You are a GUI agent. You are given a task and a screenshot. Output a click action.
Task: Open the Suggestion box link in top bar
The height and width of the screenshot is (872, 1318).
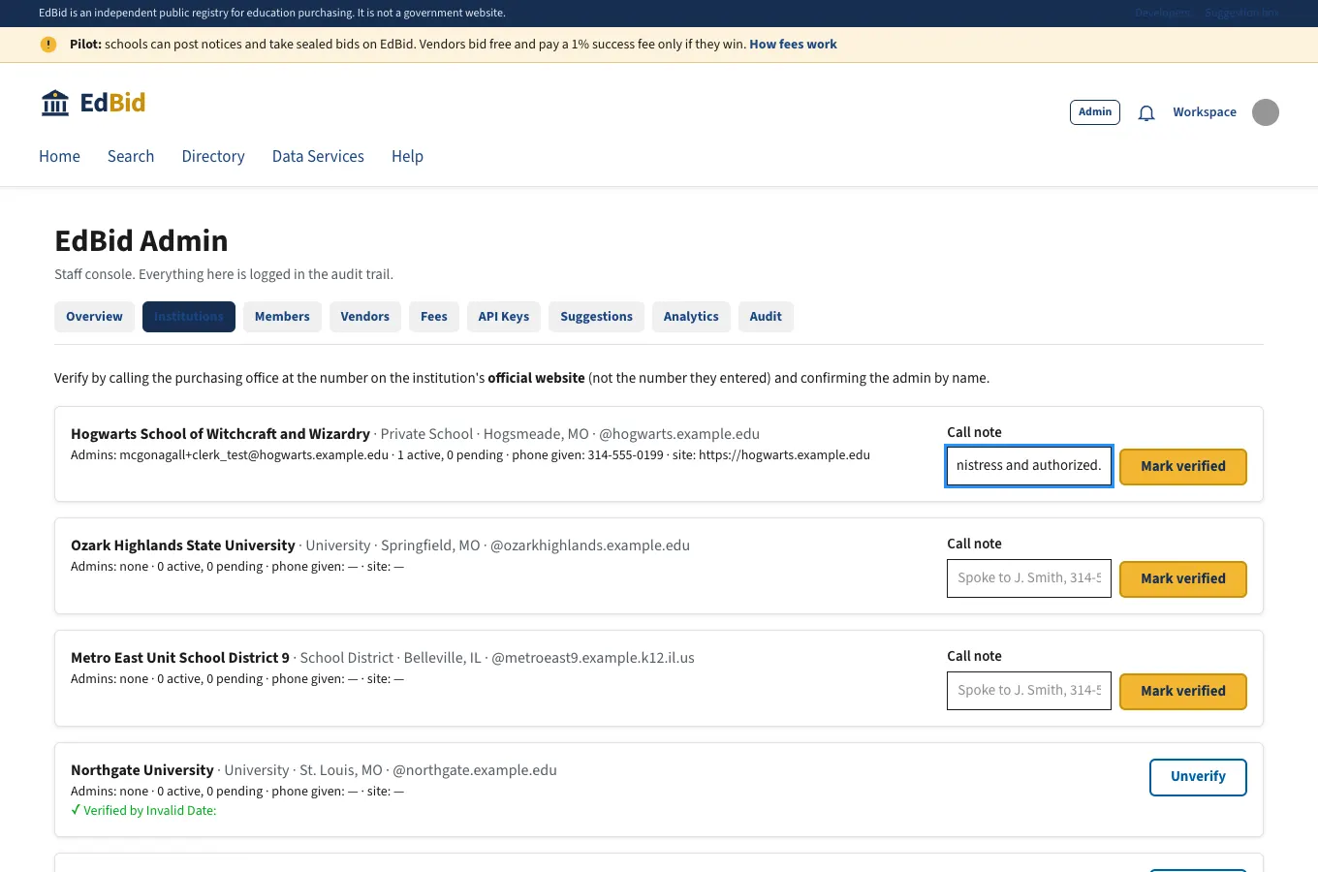pos(1241,13)
